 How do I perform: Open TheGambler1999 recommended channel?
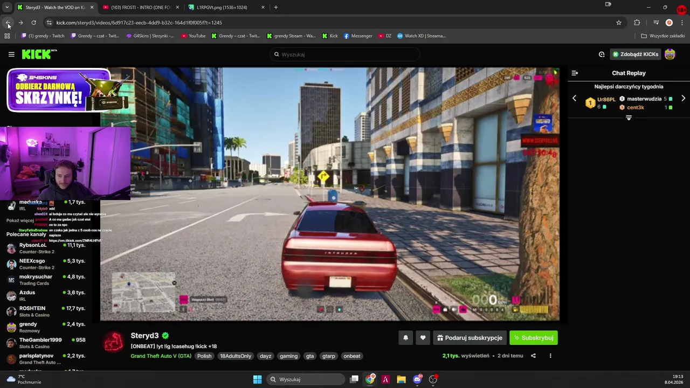pyautogui.click(x=46, y=343)
